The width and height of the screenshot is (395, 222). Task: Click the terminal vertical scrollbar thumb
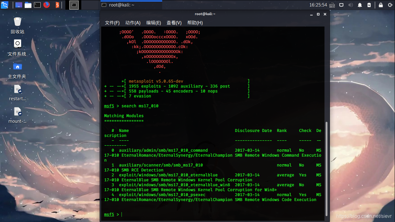pos(327,170)
